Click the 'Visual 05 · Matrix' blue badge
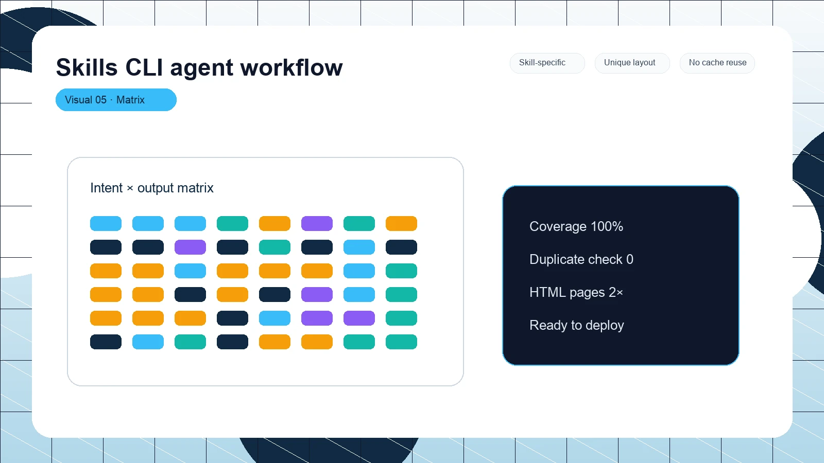Viewport: 824px width, 463px height. click(x=116, y=100)
